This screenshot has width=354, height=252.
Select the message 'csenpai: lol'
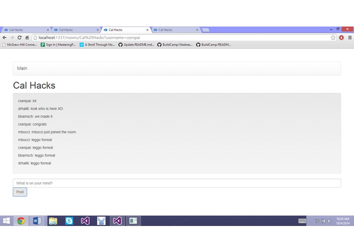tap(27, 101)
